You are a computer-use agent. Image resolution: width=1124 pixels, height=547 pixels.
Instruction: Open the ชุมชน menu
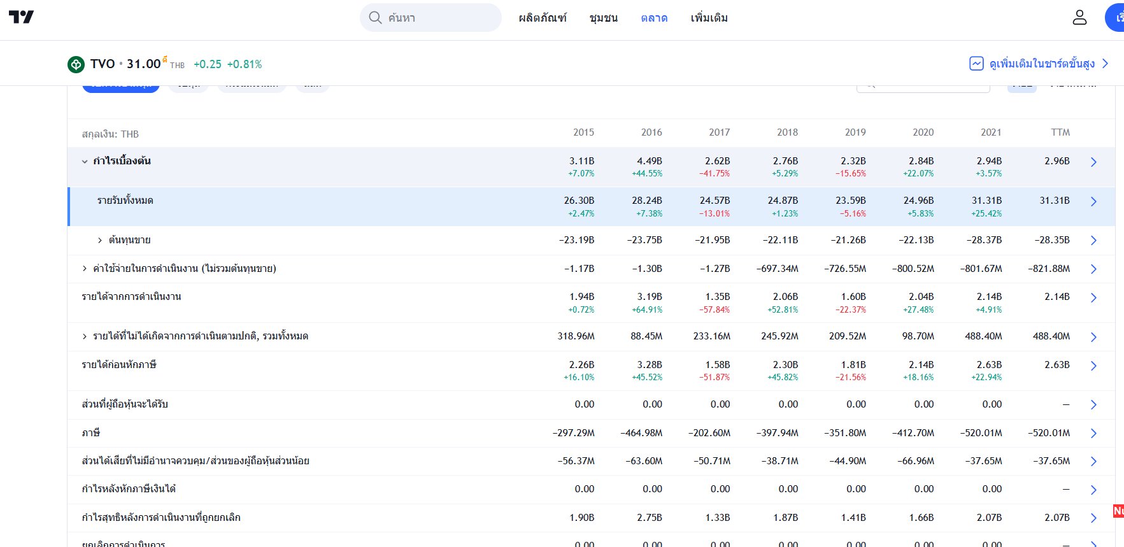tap(604, 18)
